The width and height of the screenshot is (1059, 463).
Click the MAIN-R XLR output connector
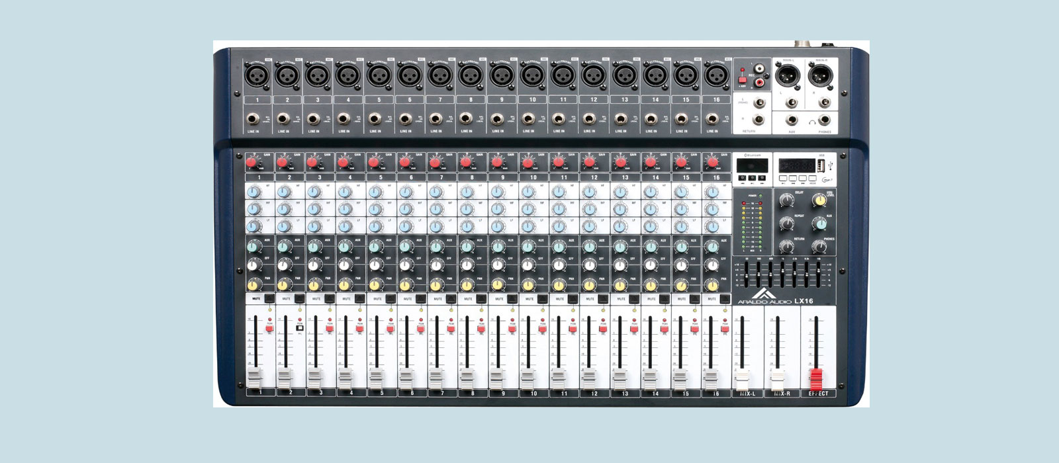821,77
